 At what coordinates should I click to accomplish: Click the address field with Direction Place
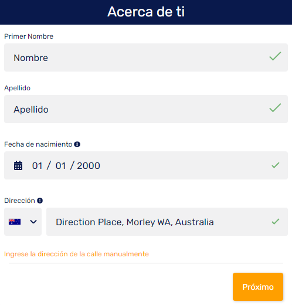(167, 222)
